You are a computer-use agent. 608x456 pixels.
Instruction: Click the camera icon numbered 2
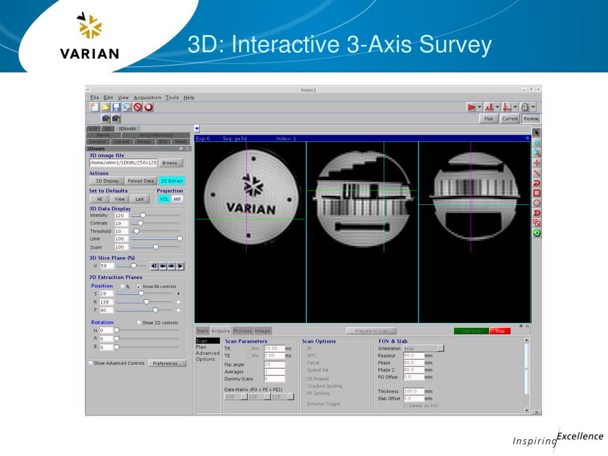pos(116,119)
